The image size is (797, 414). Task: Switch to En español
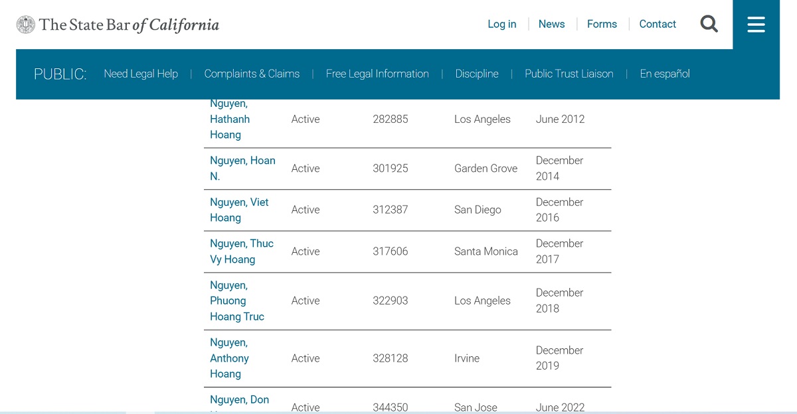tap(664, 74)
